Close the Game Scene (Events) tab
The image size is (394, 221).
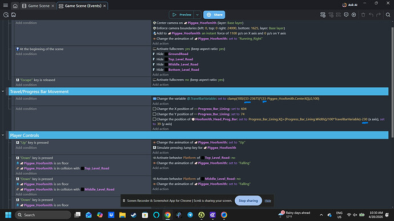pos(104,6)
